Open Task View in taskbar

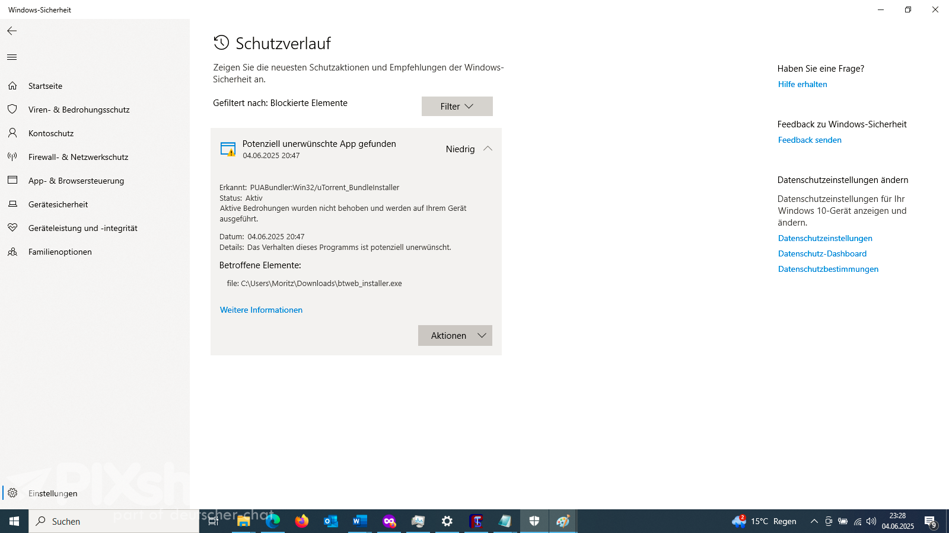tap(214, 521)
